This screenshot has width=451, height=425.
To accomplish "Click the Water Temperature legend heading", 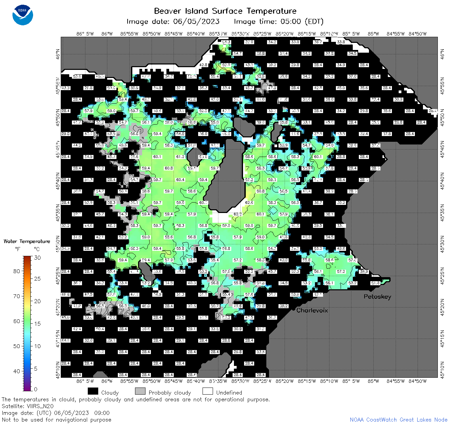I will click(x=27, y=241).
